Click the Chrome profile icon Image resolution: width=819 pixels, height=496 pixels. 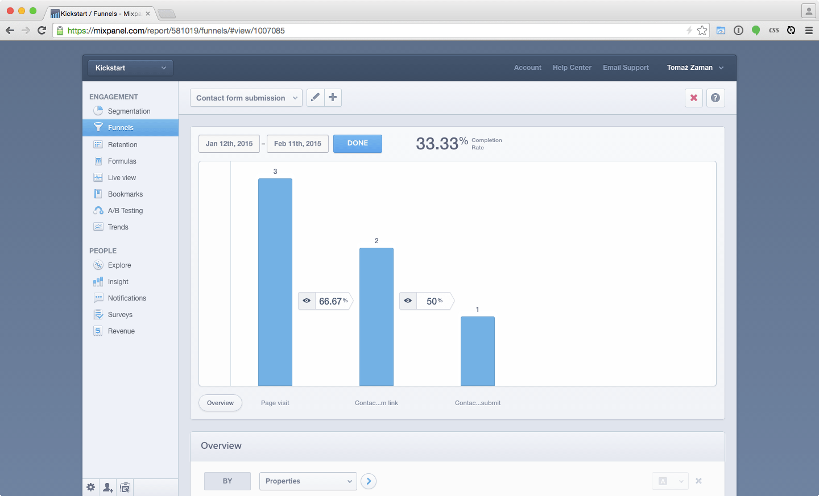tap(809, 11)
